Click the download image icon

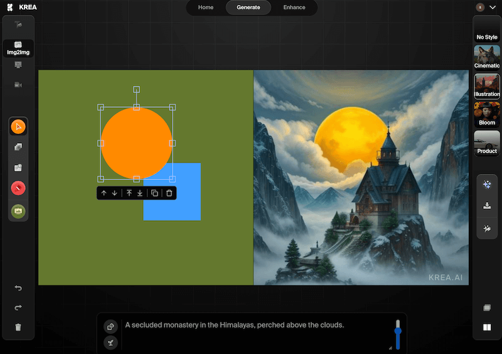(487, 206)
